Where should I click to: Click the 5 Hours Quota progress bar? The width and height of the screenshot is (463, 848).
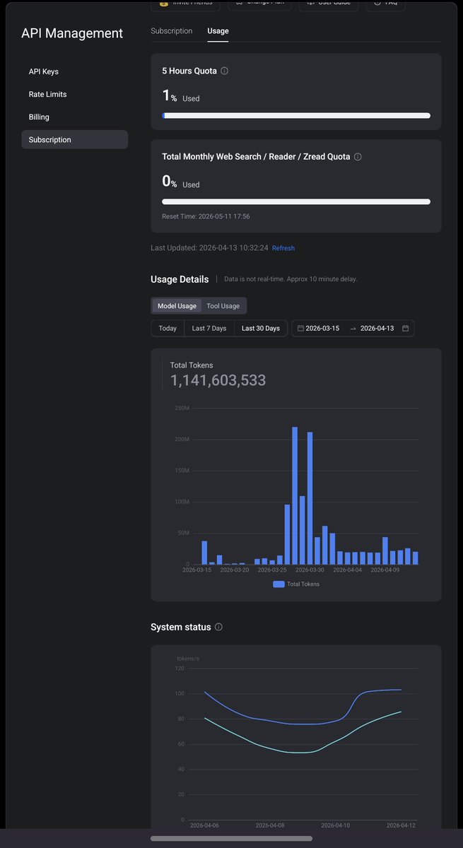296,115
